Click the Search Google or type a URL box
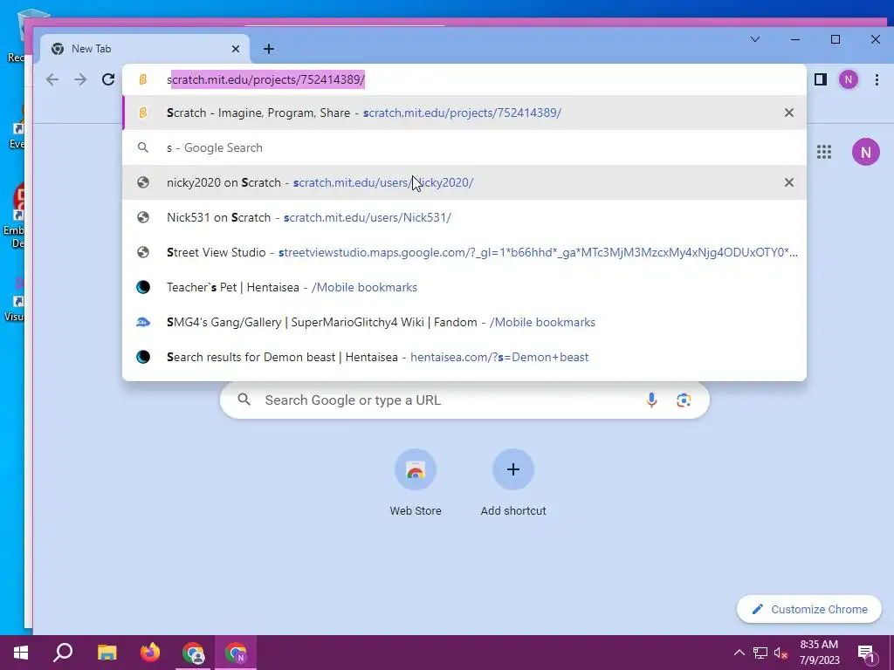The height and width of the screenshot is (670, 894). point(464,400)
